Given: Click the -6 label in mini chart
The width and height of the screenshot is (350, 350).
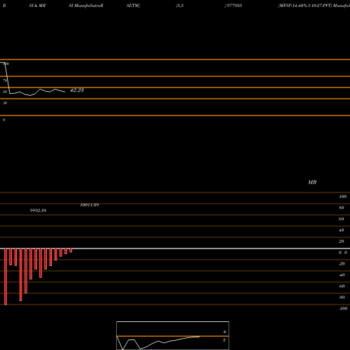Looking at the screenshot, I should 225,332.
